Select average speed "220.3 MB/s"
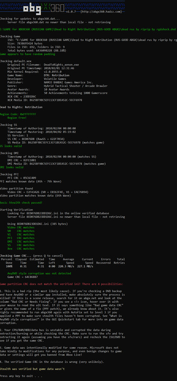The image size is (177, 381). (66, 266)
